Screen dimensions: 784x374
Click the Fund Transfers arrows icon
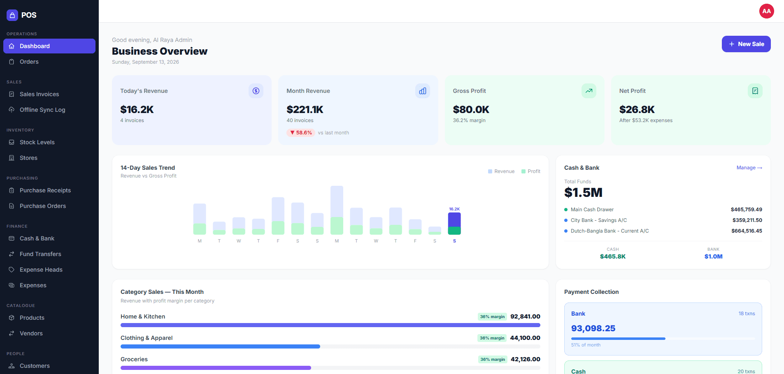12,254
